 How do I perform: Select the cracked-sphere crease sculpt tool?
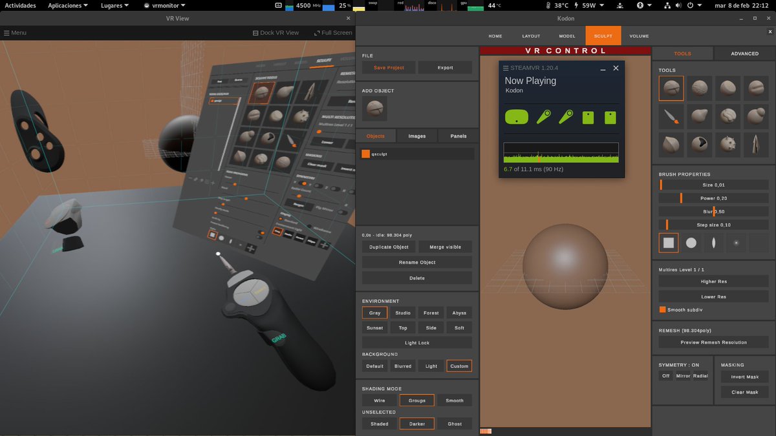[671, 88]
